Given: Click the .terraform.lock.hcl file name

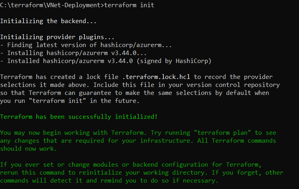Looking at the screenshot, I should pyautogui.click(x=156, y=77).
